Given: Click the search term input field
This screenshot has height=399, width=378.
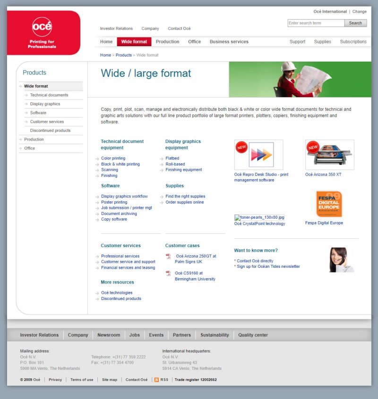Looking at the screenshot, I should [316, 23].
